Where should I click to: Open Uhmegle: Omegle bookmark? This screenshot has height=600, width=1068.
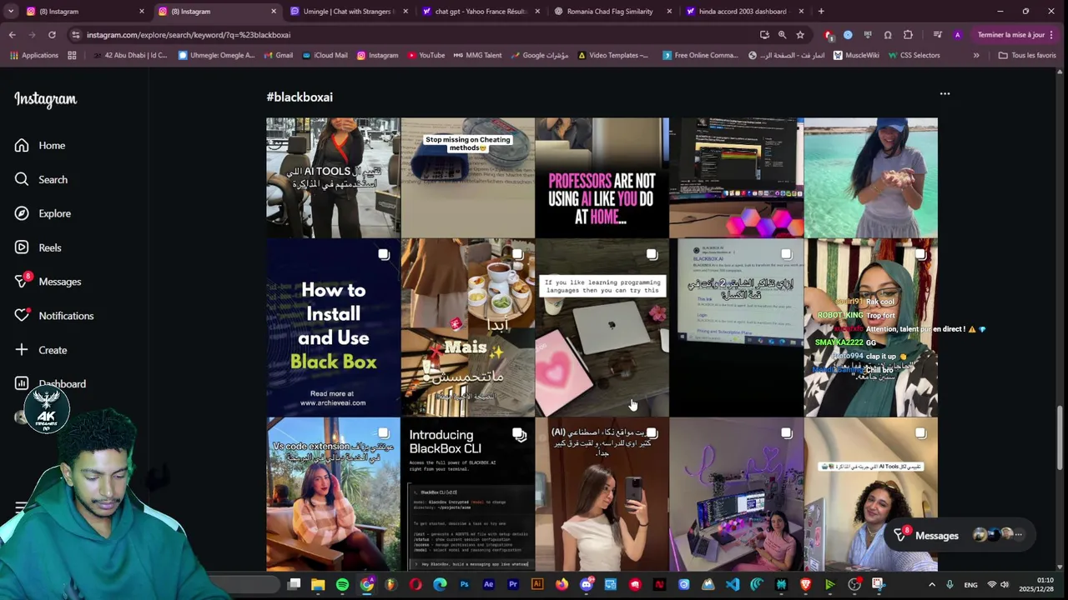(216, 56)
